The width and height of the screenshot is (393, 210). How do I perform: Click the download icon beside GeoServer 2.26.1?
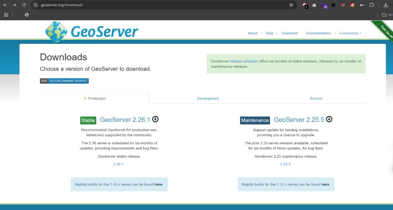point(155,119)
